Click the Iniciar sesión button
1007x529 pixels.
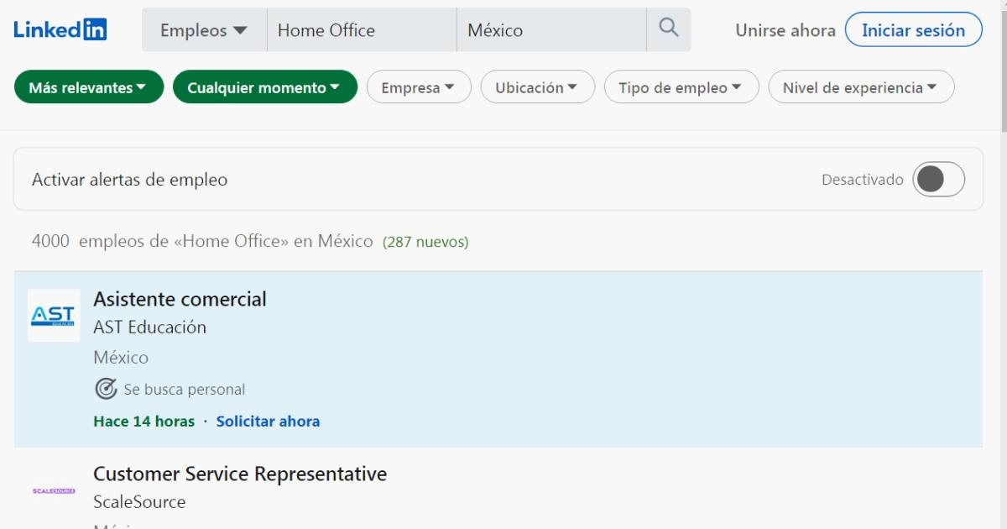(x=914, y=30)
